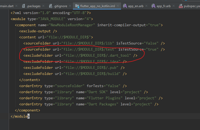
Task: Click the app_en.arb file type icon
Action: tap(125, 6)
